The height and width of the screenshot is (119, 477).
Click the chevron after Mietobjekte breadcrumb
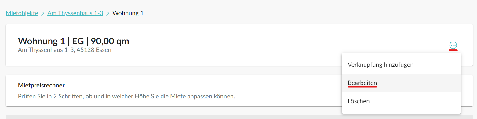tap(43, 13)
